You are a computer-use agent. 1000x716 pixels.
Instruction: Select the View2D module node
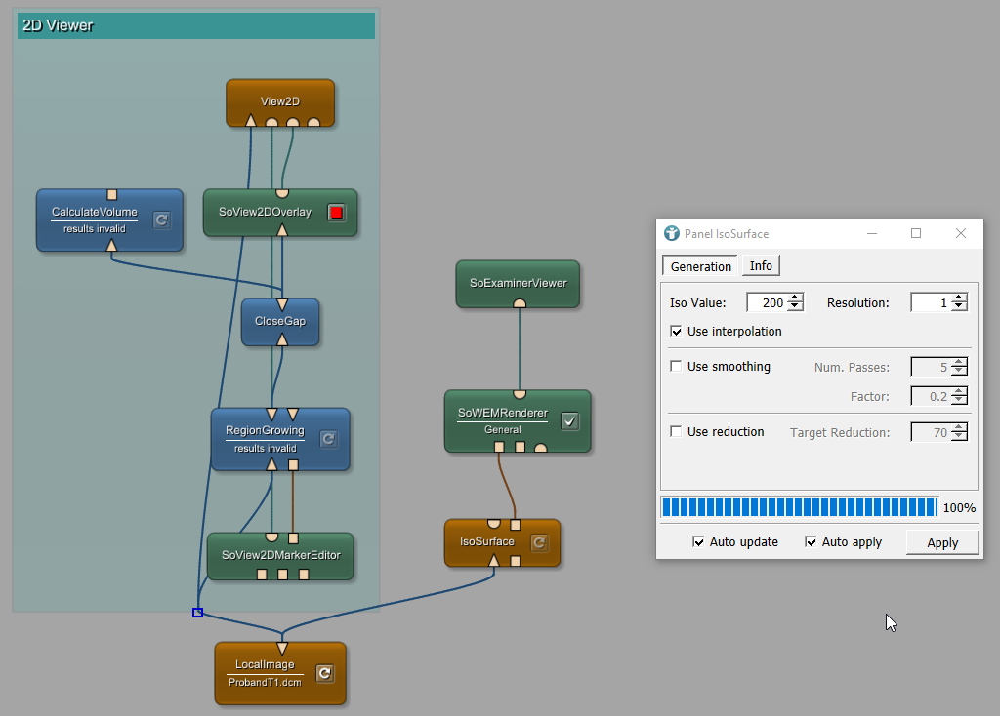[279, 101]
